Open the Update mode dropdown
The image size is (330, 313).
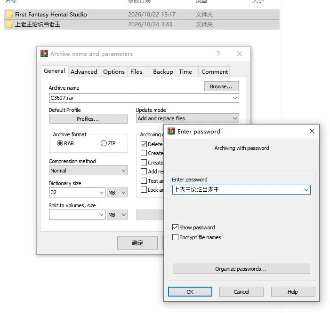pyautogui.click(x=187, y=118)
